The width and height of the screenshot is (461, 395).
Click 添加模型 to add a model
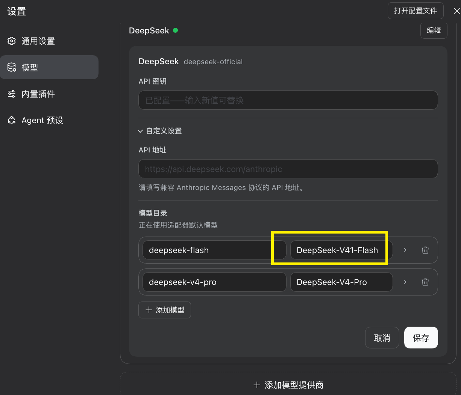(165, 310)
